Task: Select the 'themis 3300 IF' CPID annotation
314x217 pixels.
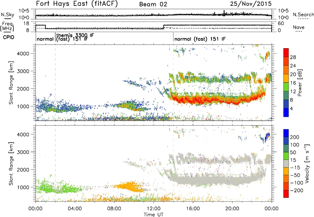Action: coord(75,35)
